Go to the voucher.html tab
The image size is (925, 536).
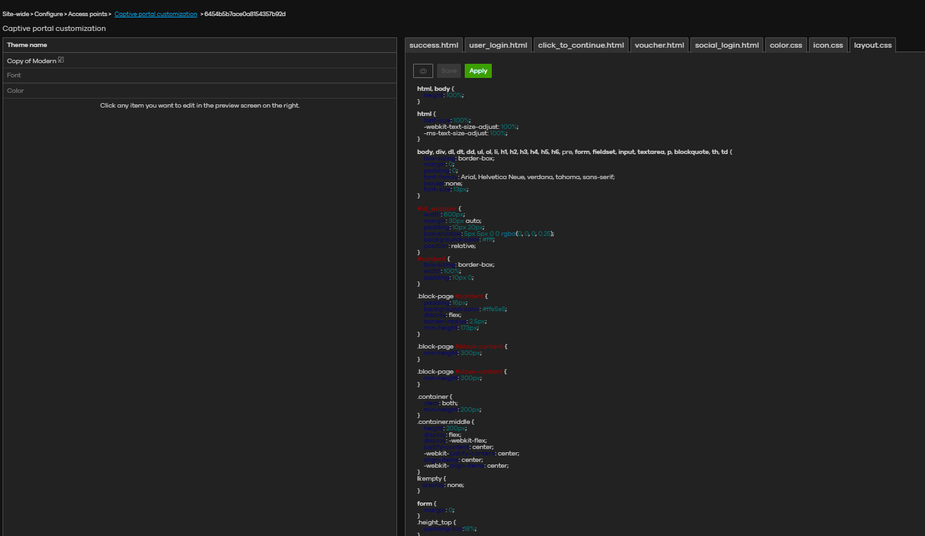coord(659,45)
